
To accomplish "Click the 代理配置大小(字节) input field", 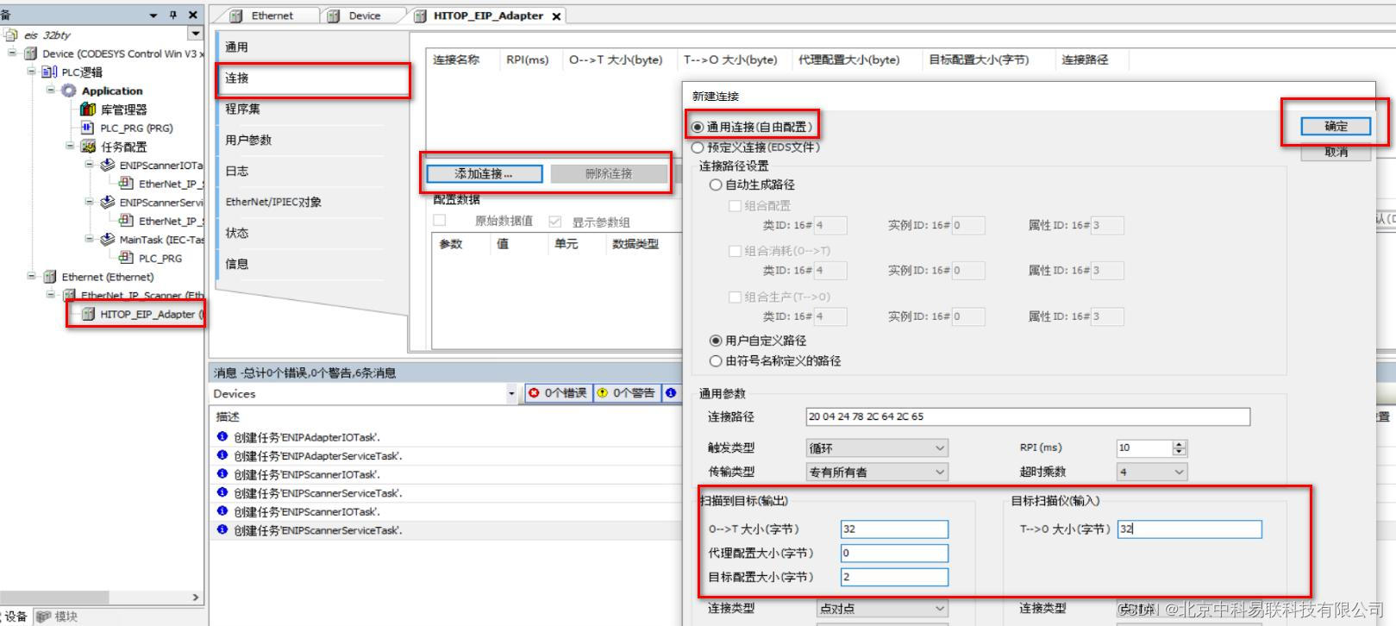I will (x=894, y=554).
